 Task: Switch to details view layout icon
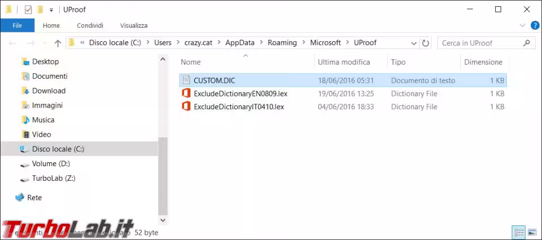519,233
